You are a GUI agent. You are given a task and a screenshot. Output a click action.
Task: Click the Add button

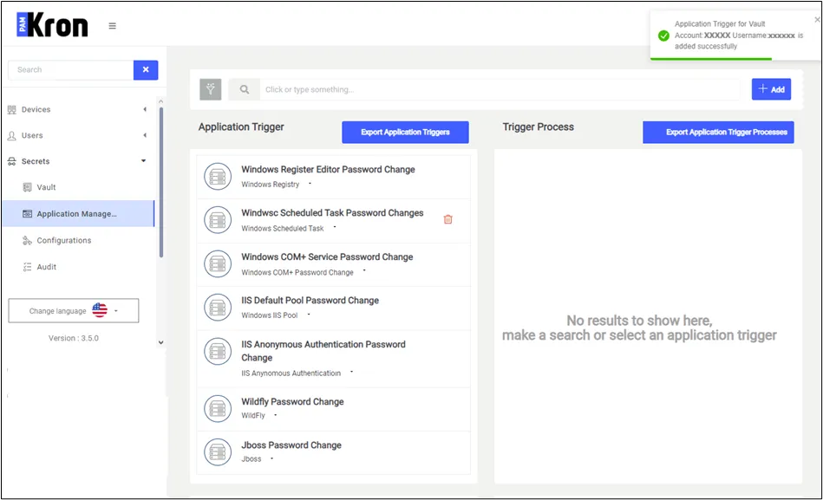[771, 89]
